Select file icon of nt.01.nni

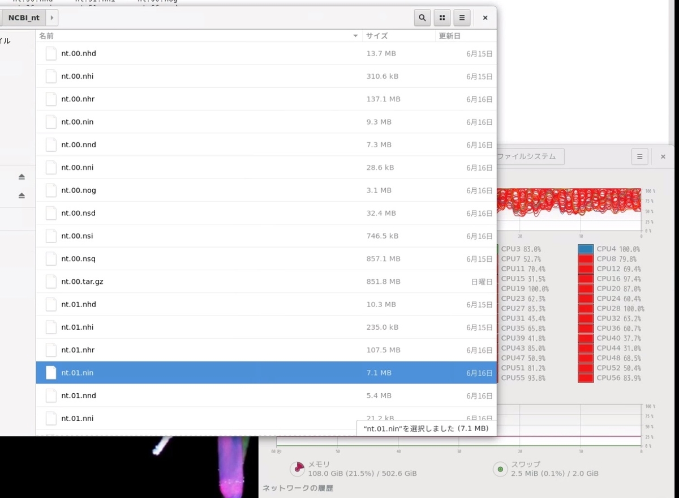51,418
